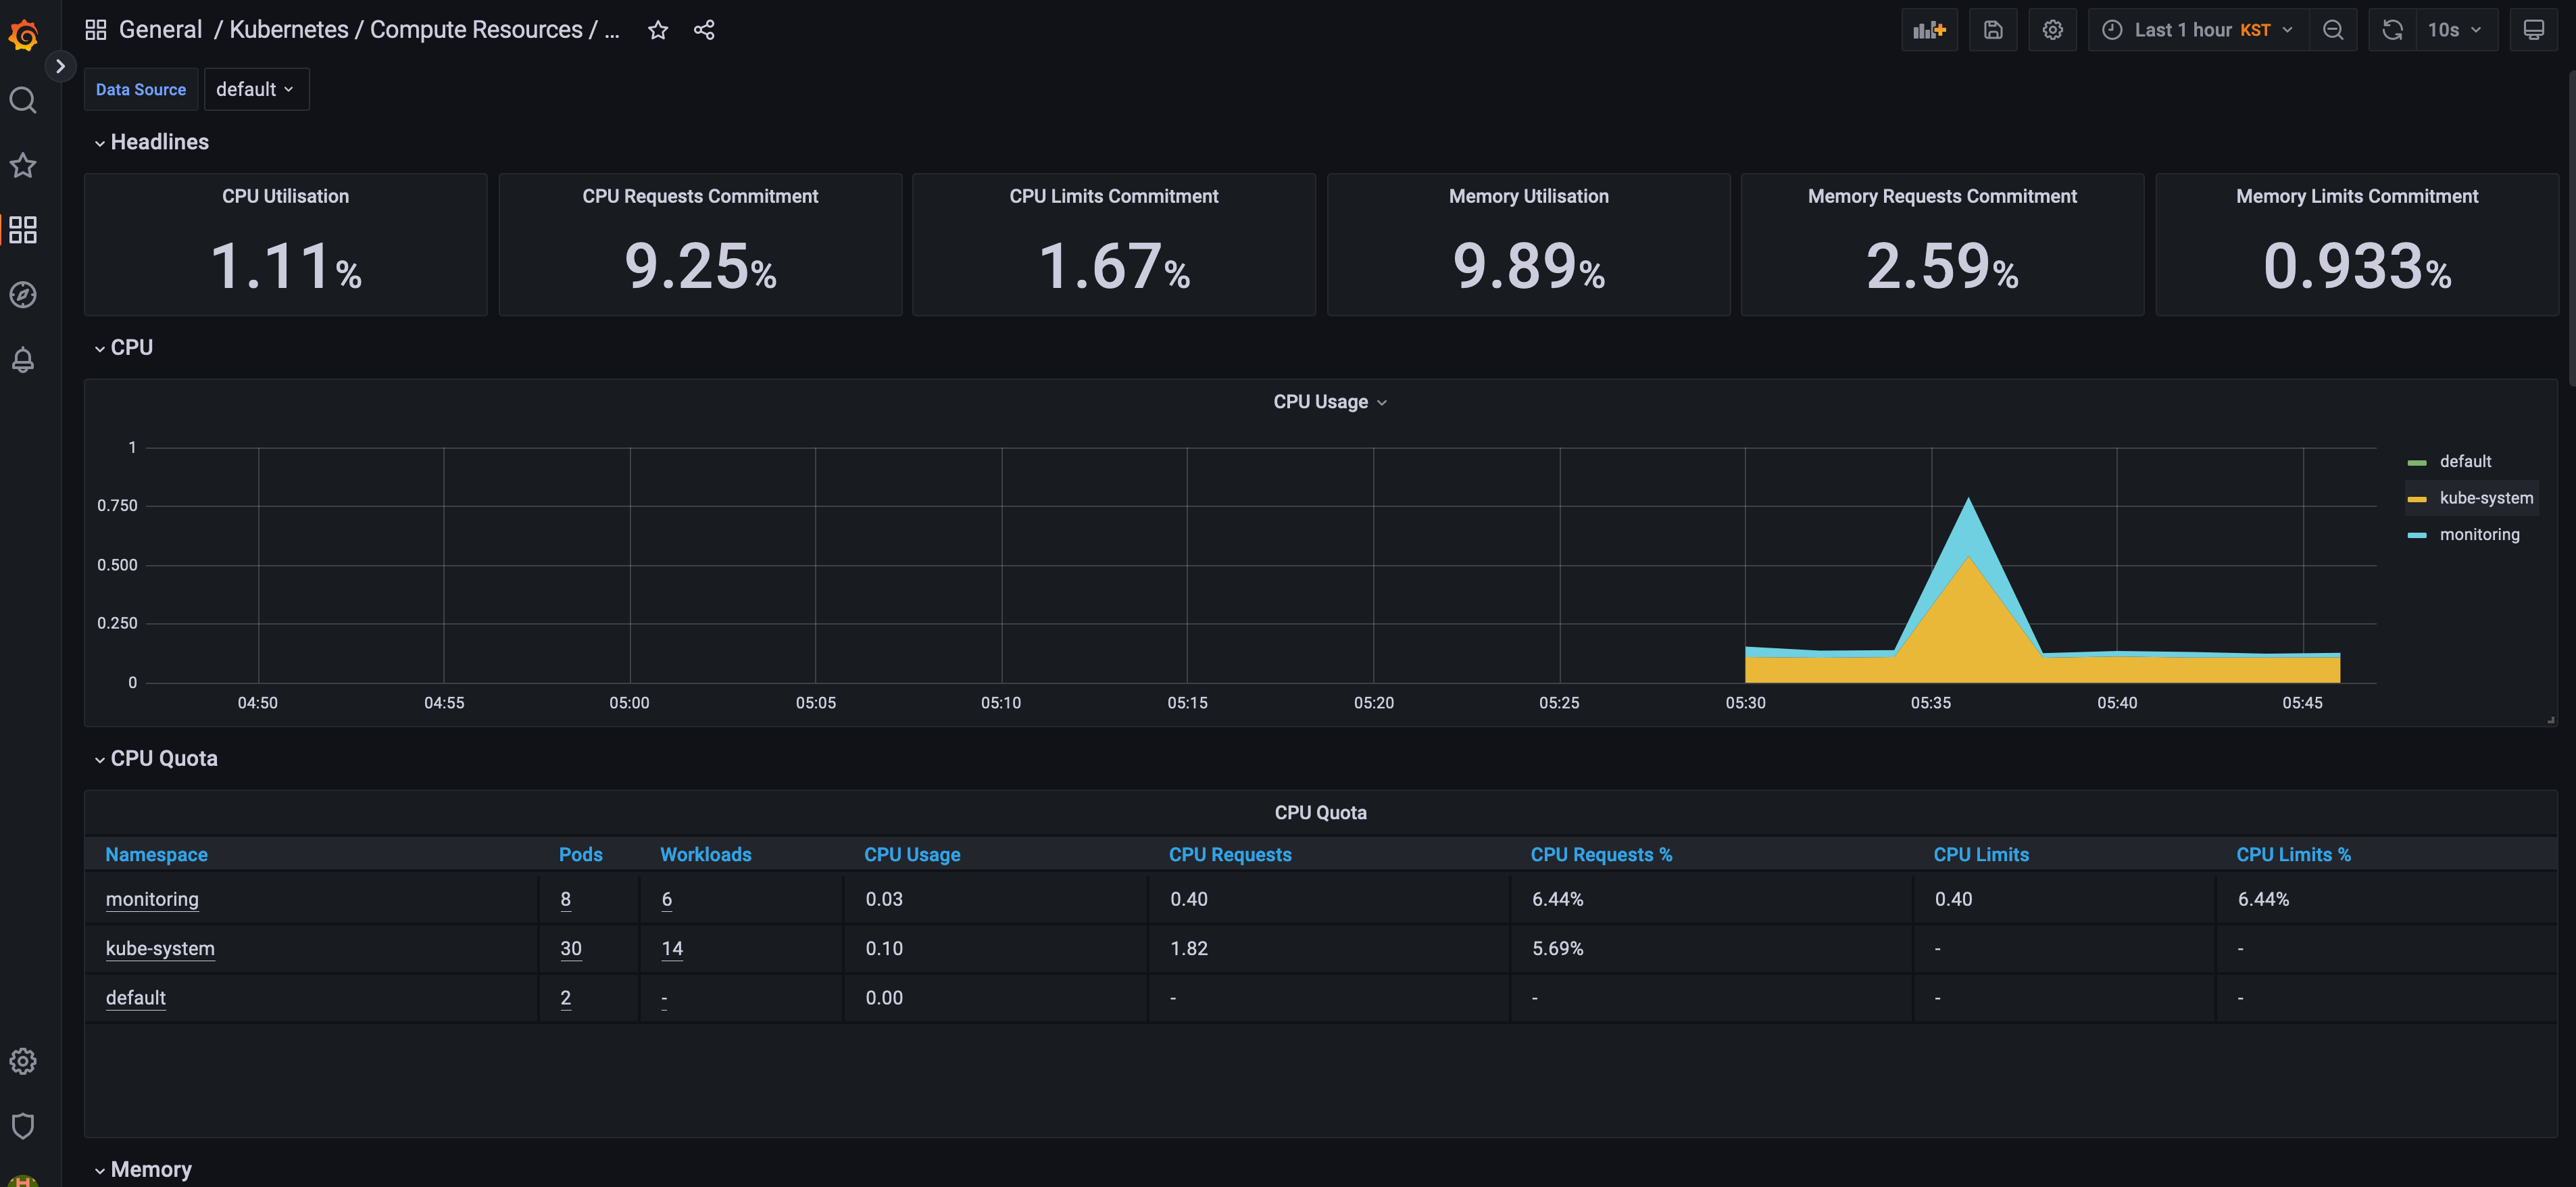This screenshot has height=1187, width=2576.
Task: Refresh the dashboard now
Action: (x=2392, y=30)
